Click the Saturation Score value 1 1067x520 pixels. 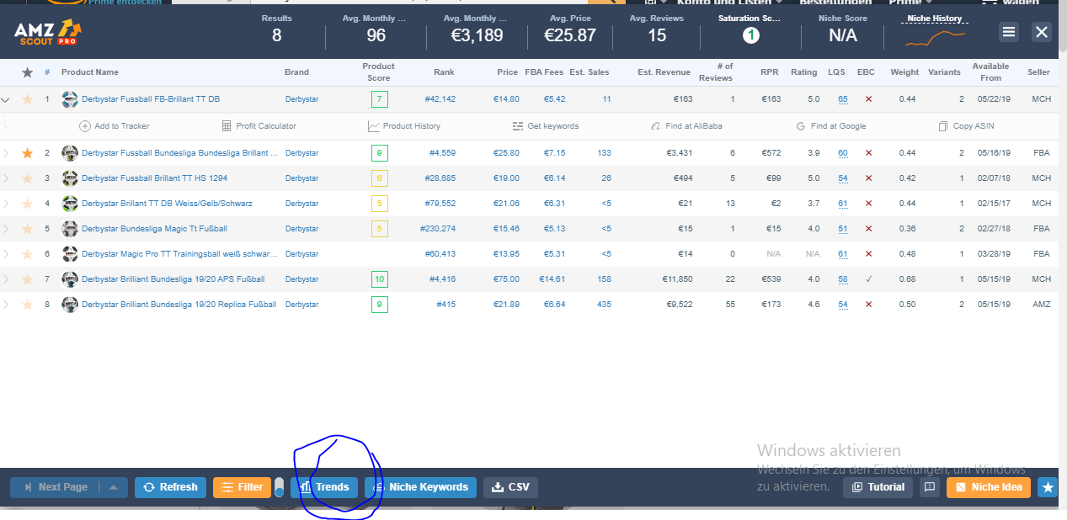pos(750,35)
